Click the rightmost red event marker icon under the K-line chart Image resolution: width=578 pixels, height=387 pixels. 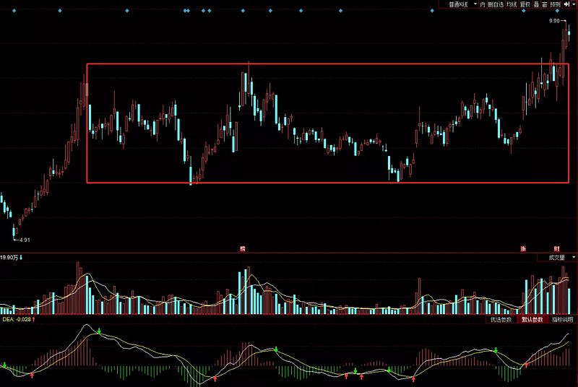[556, 248]
